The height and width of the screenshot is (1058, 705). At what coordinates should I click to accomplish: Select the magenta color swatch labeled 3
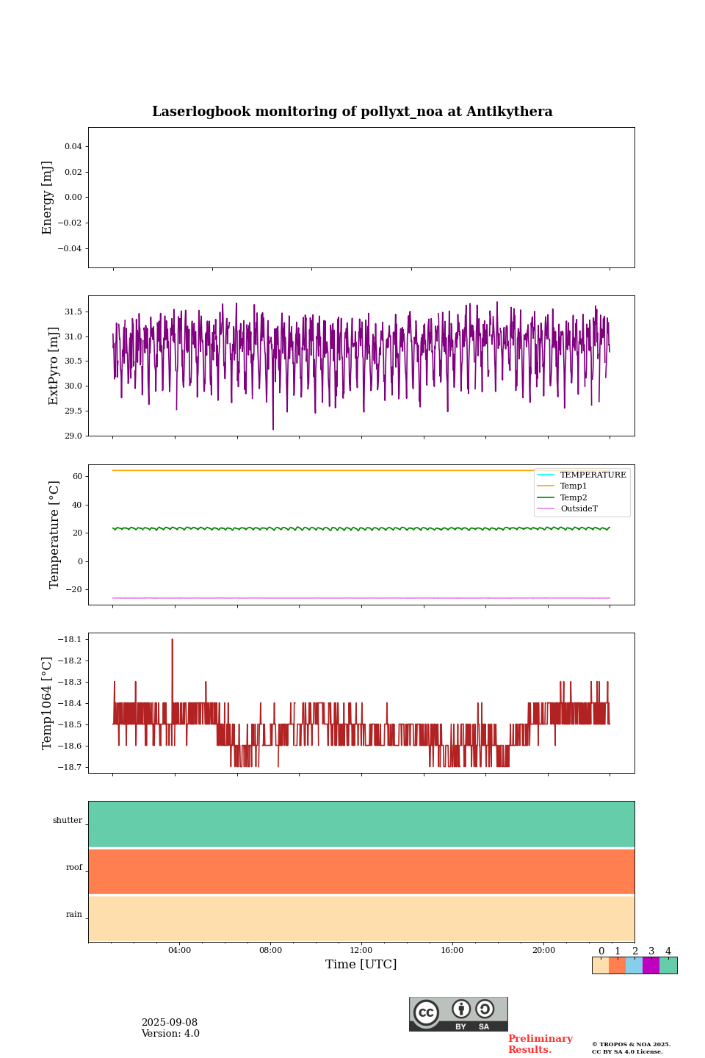click(651, 965)
